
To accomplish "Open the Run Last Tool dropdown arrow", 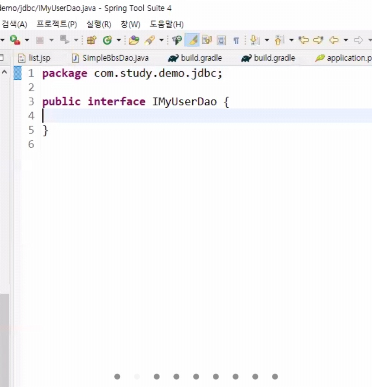I will 27,40.
